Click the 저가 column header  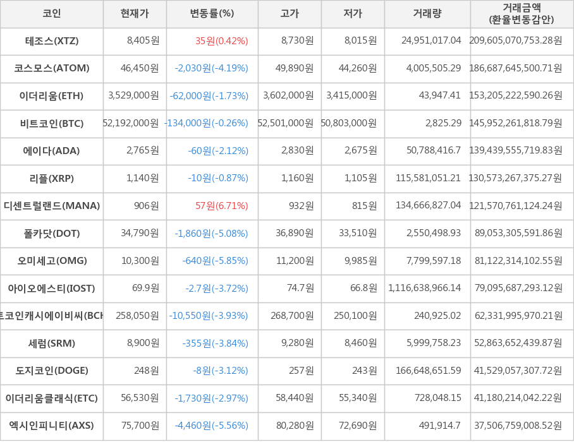coord(353,14)
